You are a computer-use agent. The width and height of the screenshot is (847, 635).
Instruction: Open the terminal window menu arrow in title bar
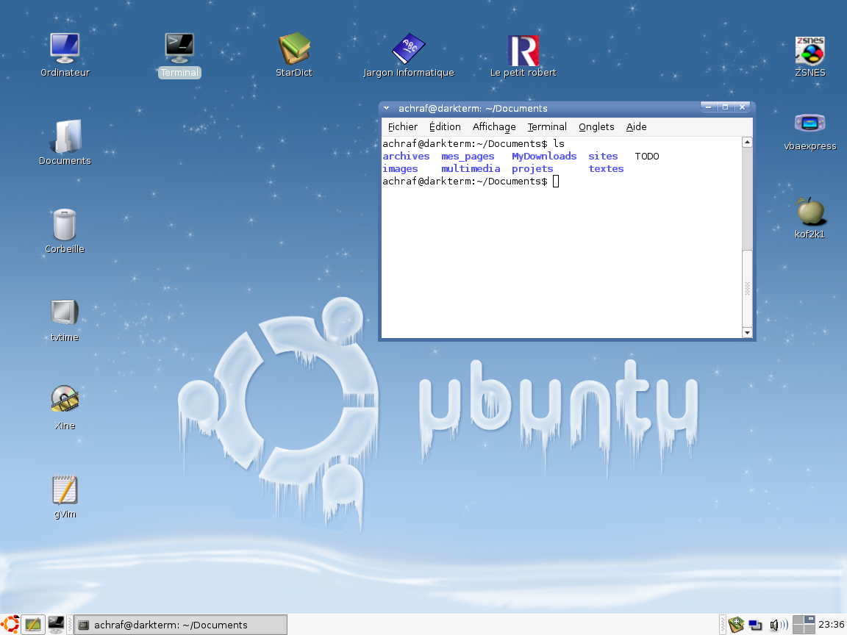(x=386, y=108)
